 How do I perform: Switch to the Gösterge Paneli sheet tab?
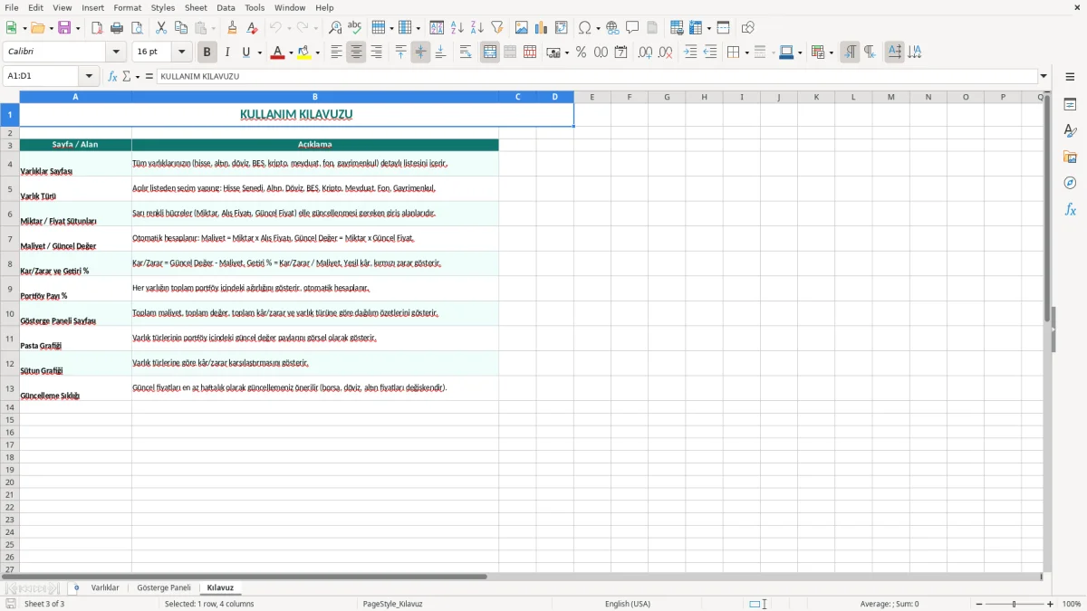coord(164,587)
